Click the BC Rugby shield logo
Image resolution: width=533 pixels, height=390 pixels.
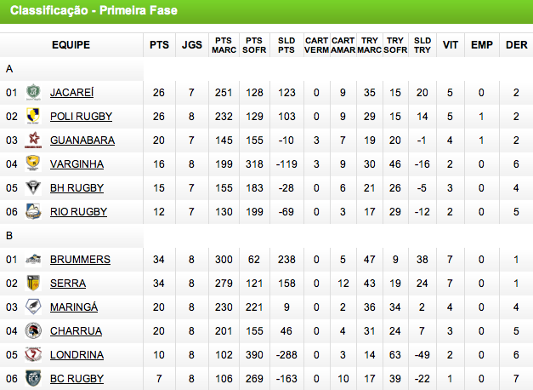[33, 378]
